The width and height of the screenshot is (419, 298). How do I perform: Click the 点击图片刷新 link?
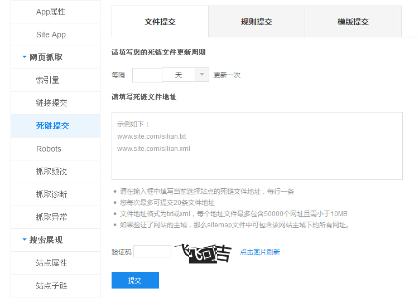tap(260, 252)
